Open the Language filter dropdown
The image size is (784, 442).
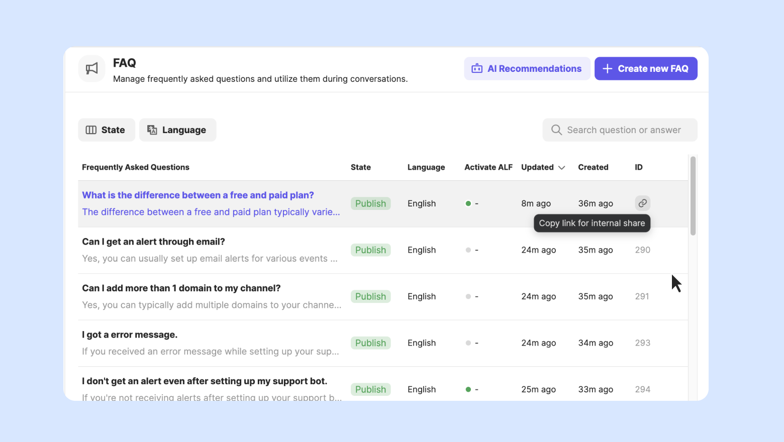pyautogui.click(x=177, y=130)
